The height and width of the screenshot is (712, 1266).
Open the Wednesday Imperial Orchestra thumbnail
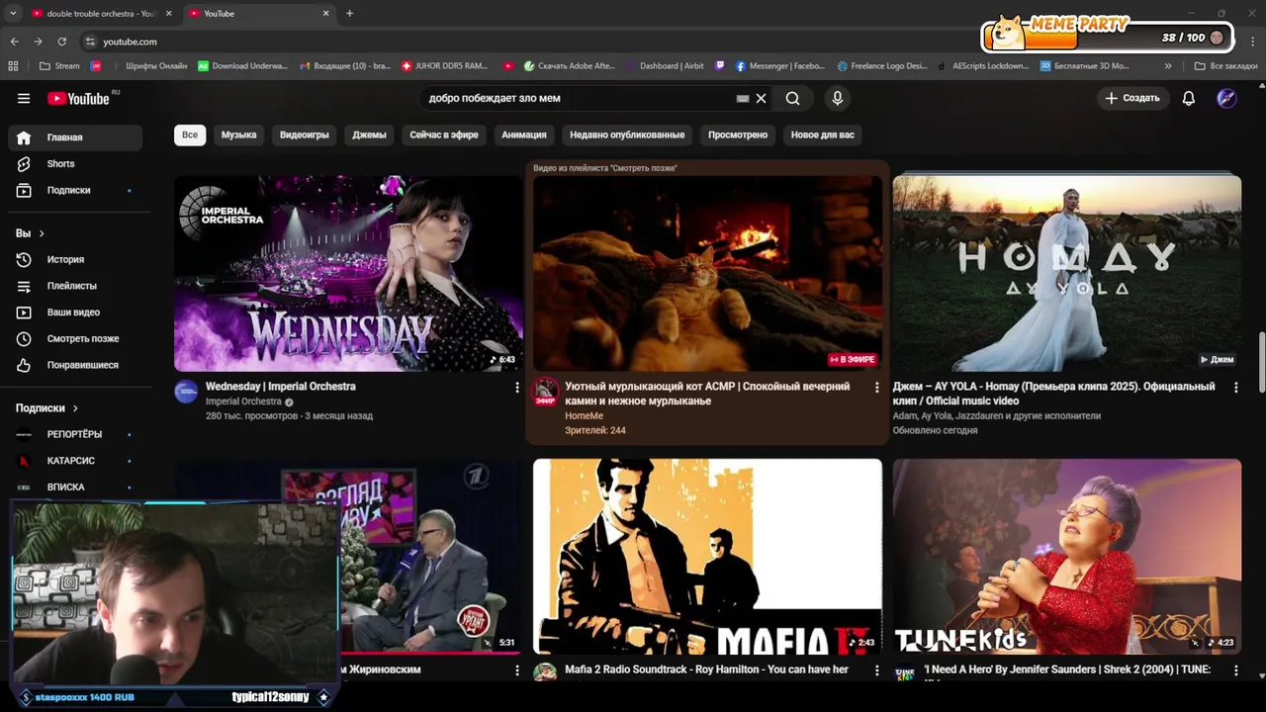pyautogui.click(x=348, y=274)
